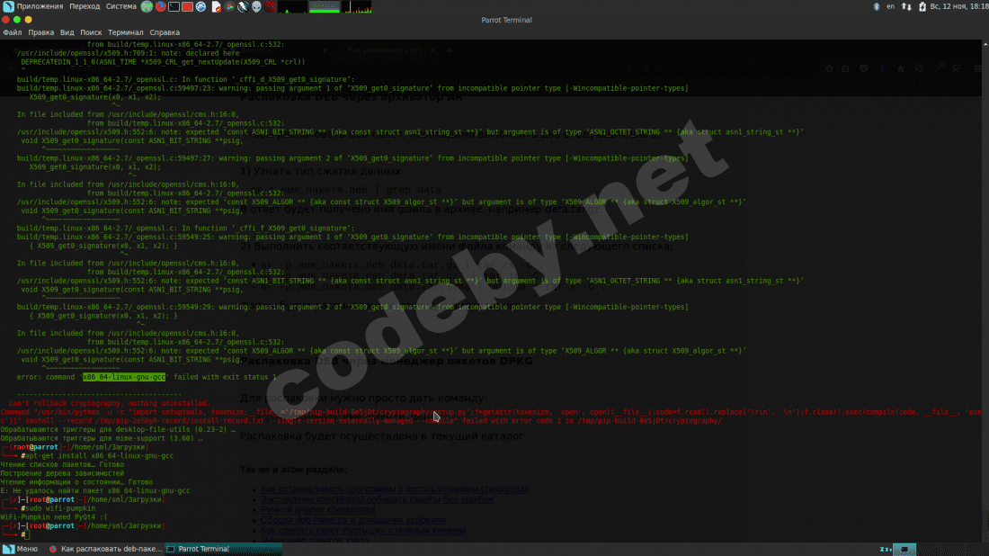
Task: Click 'apt-get install x86_64-linux-gnu-gcc' command line
Action: tap(99, 455)
